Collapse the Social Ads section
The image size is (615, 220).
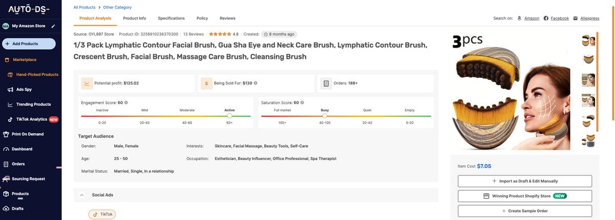pos(81,195)
